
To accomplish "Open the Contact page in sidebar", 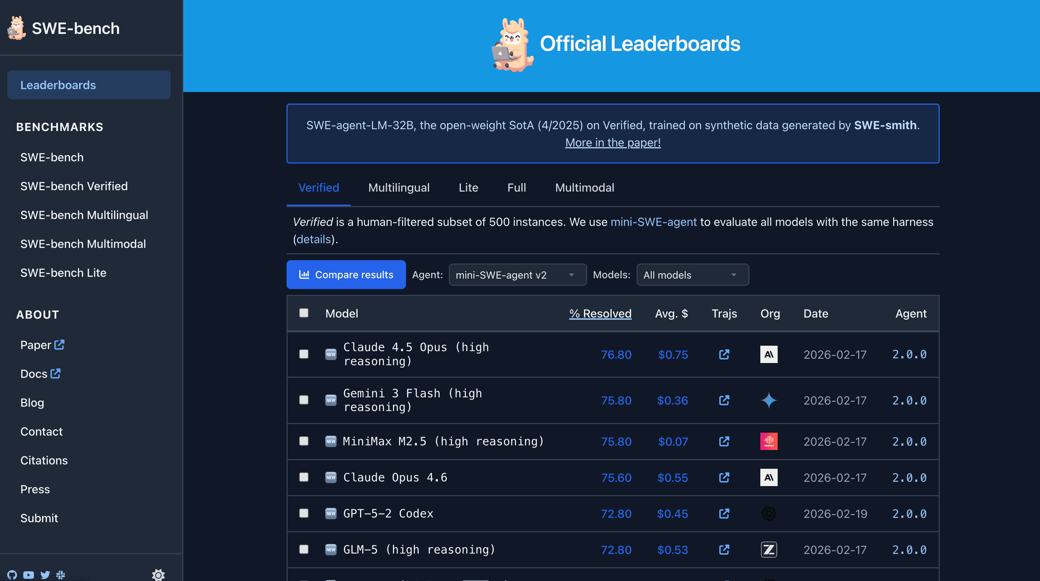I will coord(41,432).
